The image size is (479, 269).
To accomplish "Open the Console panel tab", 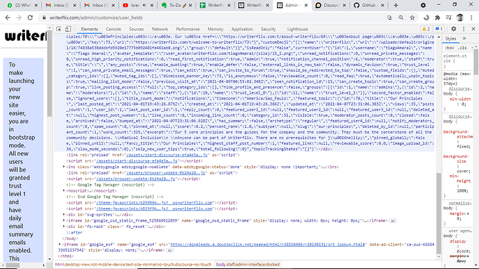I will pyautogui.click(x=113, y=29).
